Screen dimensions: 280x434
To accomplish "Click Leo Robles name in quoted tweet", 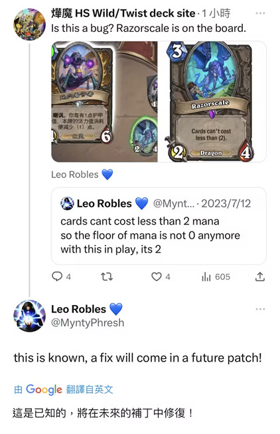I will pyautogui.click(x=104, y=203).
